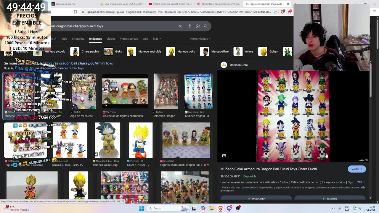Select the Web search tab
The height and width of the screenshot is (213, 379).
pos(145,39)
